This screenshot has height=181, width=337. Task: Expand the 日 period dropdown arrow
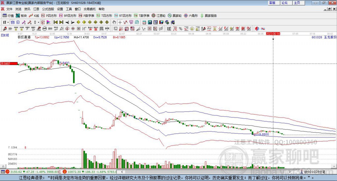tap(8, 22)
